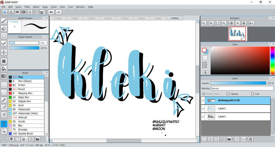
Task: Flip the canvas view in Navigator
Action: 251,23
